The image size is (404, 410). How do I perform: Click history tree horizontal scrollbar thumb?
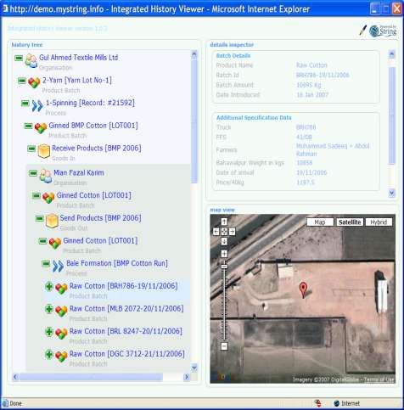pos(91,377)
